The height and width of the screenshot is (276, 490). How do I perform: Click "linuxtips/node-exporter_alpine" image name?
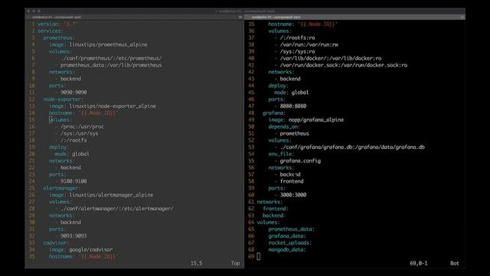click(x=113, y=107)
